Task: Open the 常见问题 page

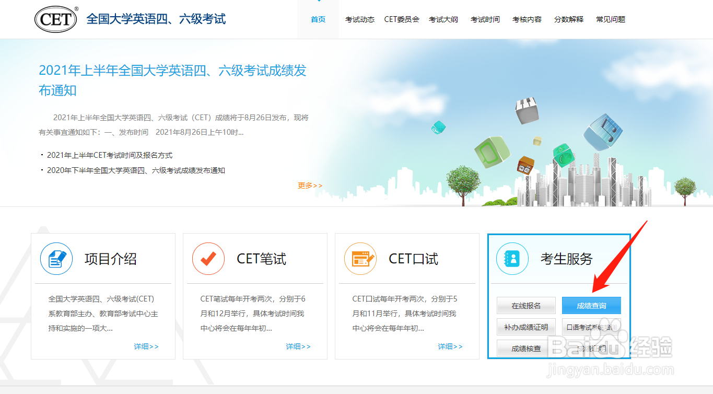Action: [x=610, y=19]
